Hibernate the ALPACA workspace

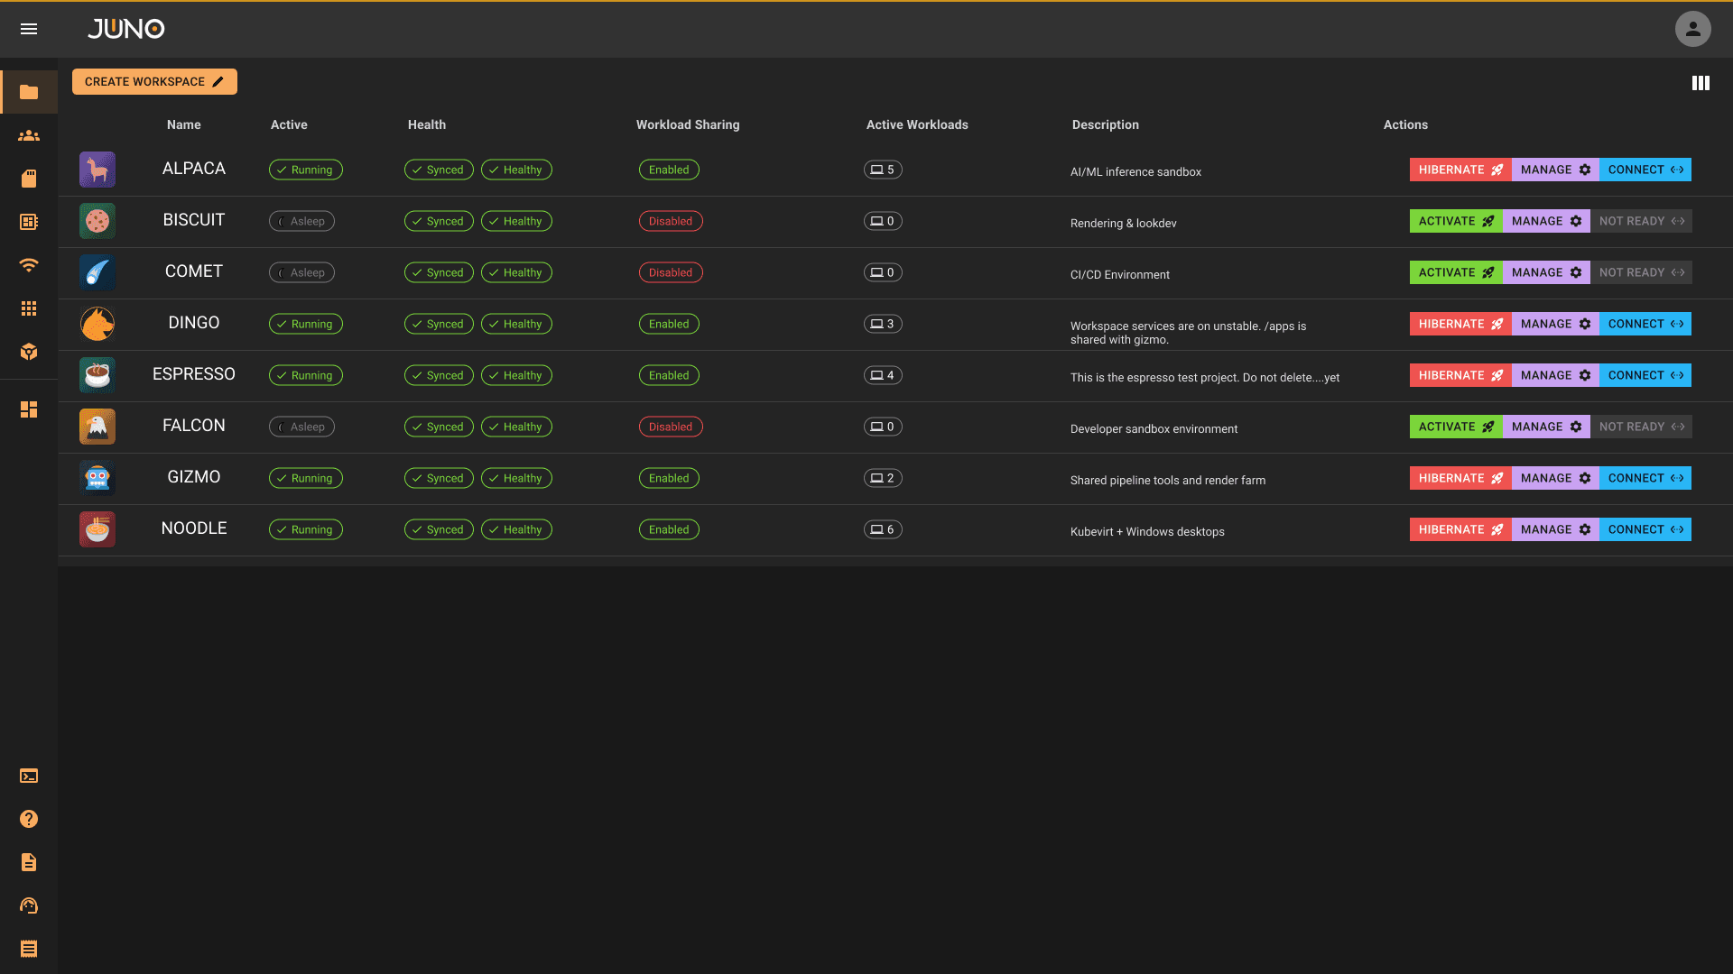point(1460,170)
